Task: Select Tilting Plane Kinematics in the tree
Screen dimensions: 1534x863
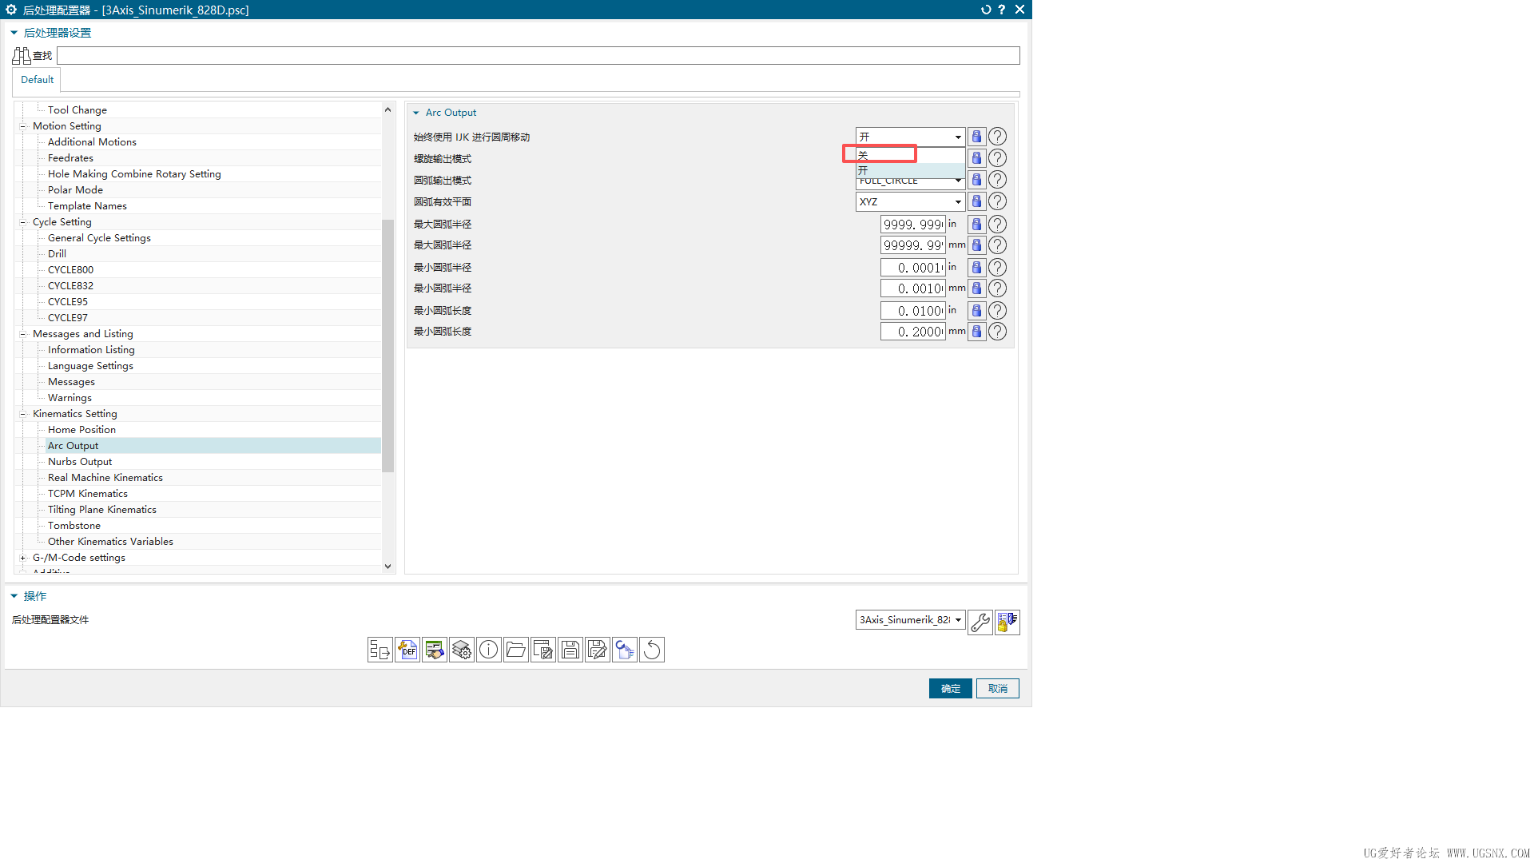Action: (x=102, y=510)
